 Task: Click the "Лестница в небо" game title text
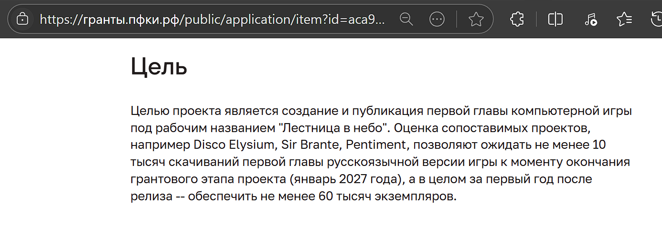point(334,128)
